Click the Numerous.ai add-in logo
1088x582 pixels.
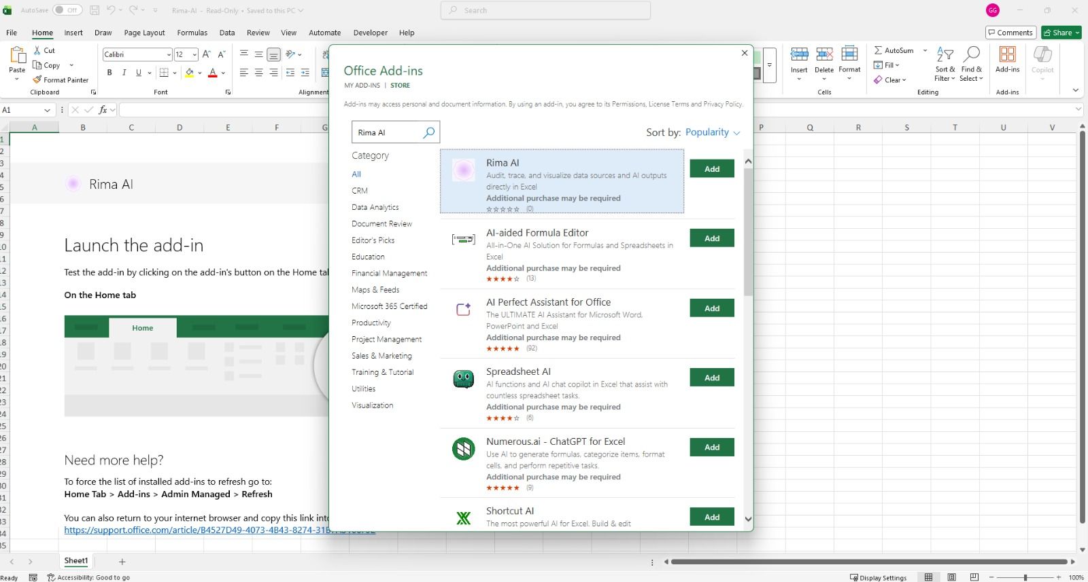coord(464,449)
